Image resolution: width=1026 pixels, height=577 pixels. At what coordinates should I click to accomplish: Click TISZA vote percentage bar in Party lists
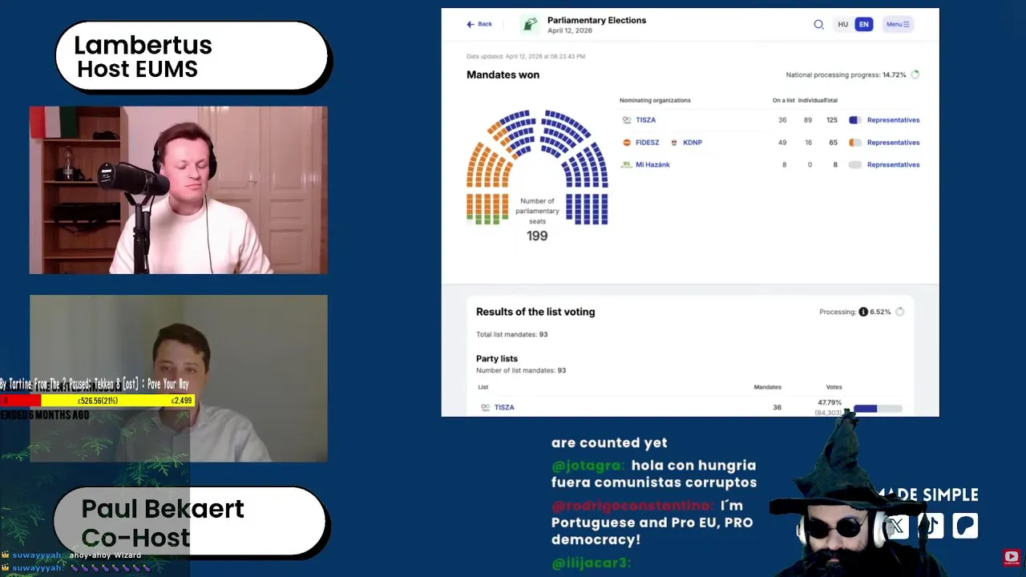pyautogui.click(x=878, y=409)
